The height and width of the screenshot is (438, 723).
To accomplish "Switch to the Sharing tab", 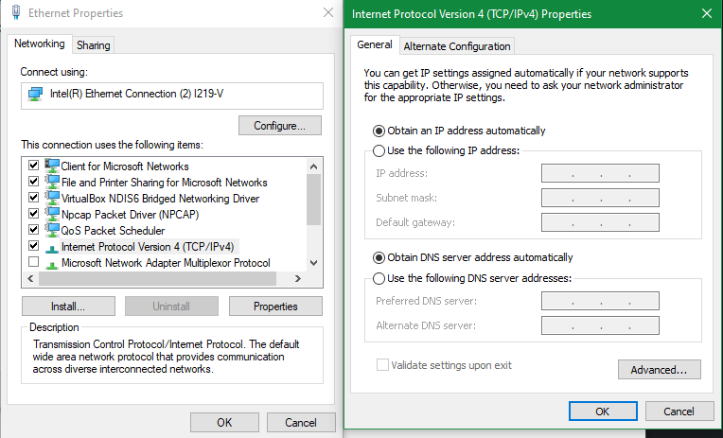I will coord(93,45).
